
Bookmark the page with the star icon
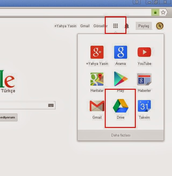tap(163, 12)
